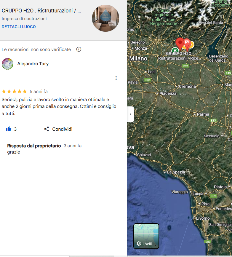Viewport: 232px width, 257px height.
Task: Click the E80 road shield
Action: (x=208, y=242)
